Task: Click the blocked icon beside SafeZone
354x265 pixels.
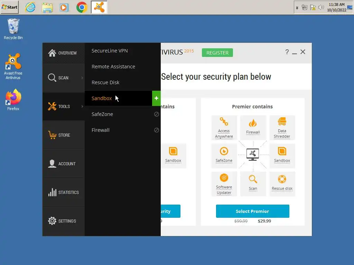Action: click(157, 114)
